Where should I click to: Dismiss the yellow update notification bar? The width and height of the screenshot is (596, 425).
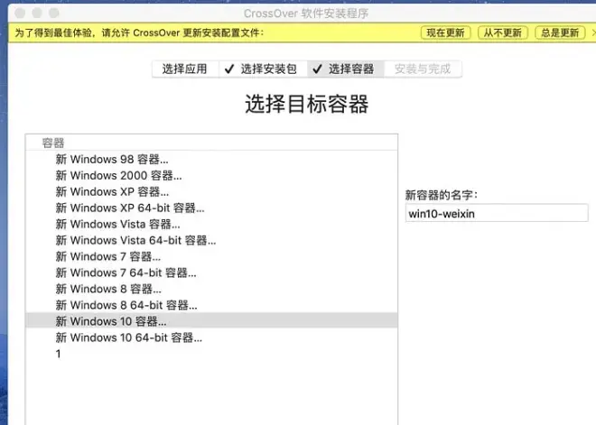pyautogui.click(x=593, y=33)
